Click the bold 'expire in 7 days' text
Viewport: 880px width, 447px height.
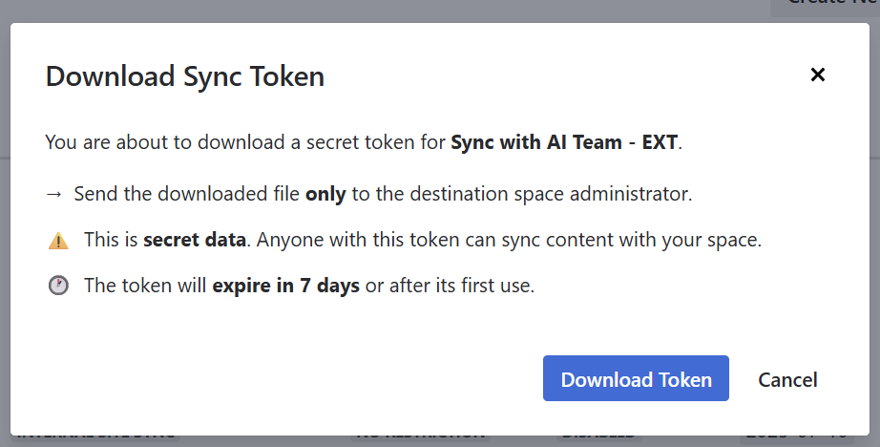[x=285, y=285]
